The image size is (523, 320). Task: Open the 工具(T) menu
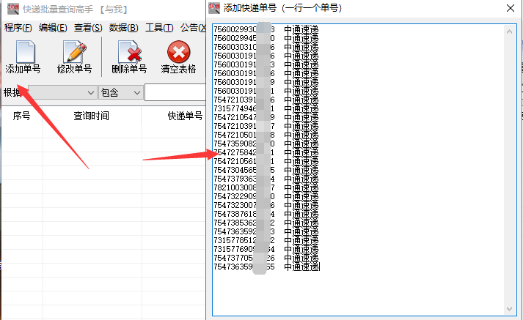point(159,28)
